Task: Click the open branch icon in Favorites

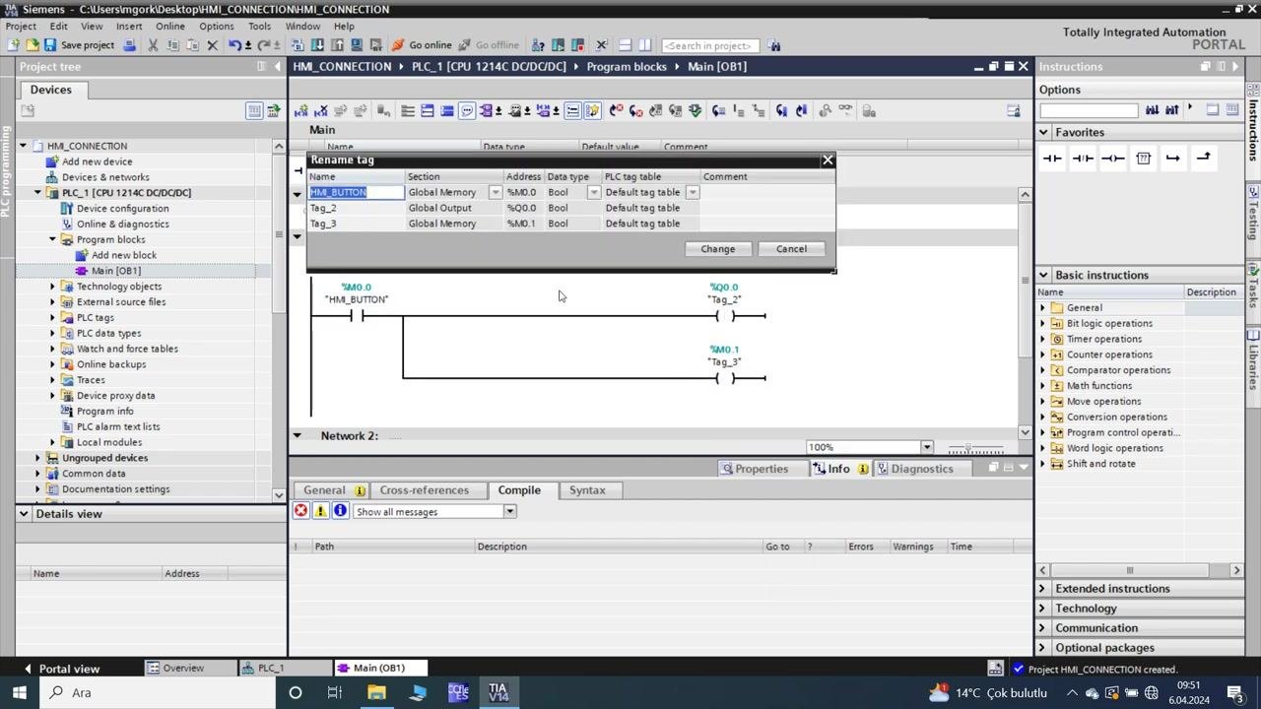Action: pos(1172,158)
